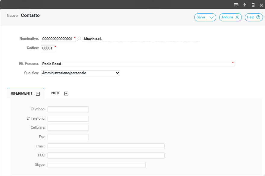Click the document shortcut icon in title bar
This screenshot has height=176, width=265.
coord(253,5)
